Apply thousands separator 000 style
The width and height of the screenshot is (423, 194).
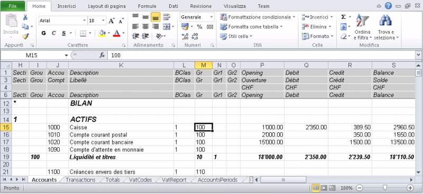210,27
